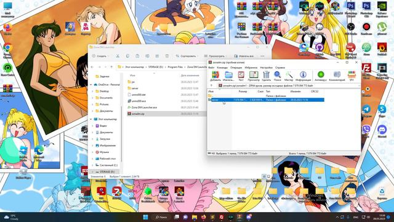Click Explorer Copy icon
394x222 pixels.
coord(127,56)
